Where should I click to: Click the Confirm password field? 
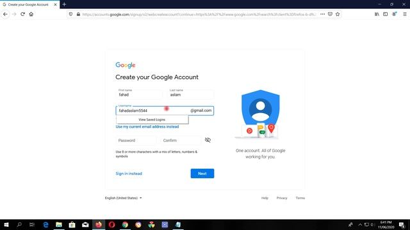[181, 141]
